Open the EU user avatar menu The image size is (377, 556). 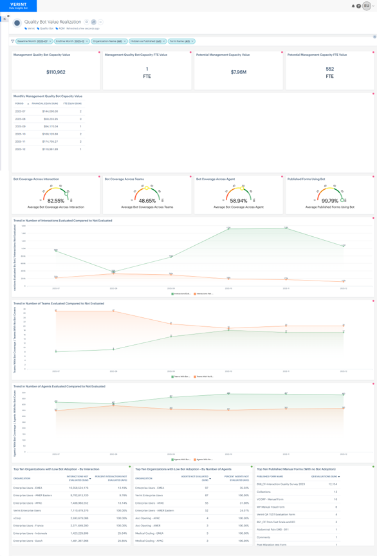pos(366,6)
